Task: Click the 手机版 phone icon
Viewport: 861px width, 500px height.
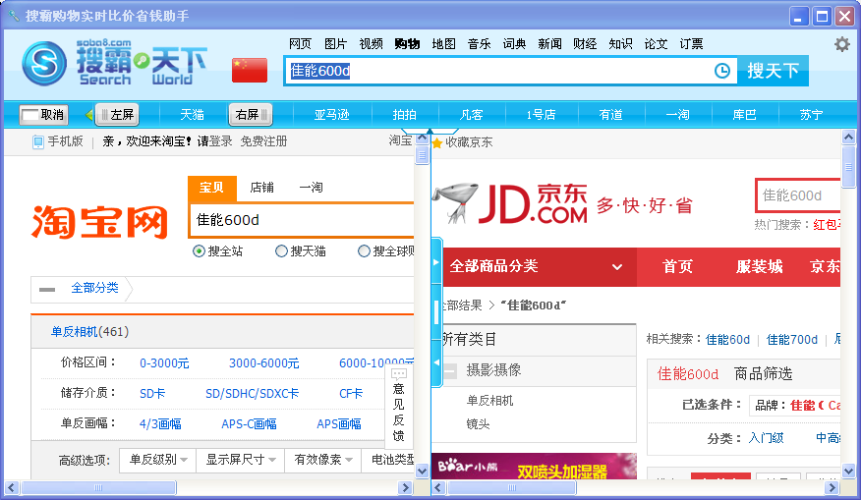Action: 38,142
